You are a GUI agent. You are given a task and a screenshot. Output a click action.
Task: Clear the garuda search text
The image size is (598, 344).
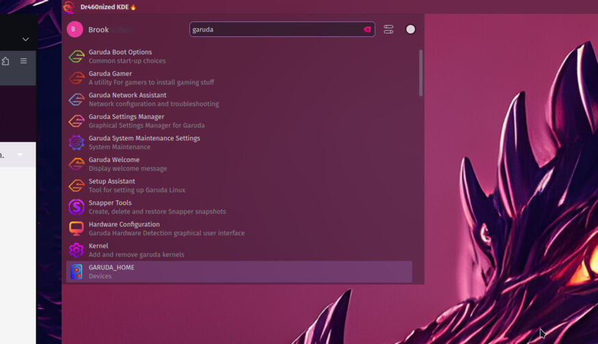[367, 29]
